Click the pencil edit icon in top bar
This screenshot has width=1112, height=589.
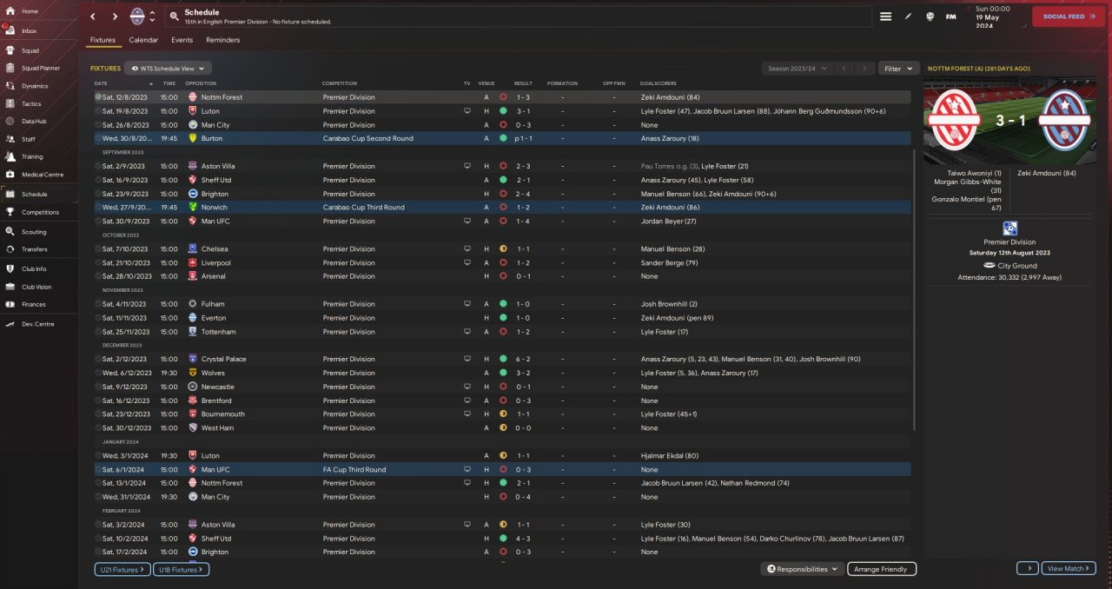tap(908, 17)
